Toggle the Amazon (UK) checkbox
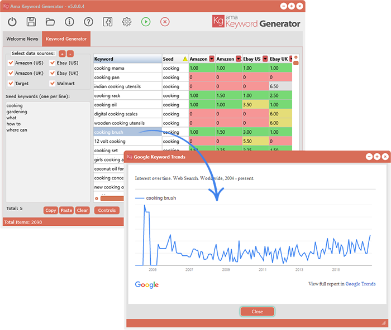391x330 pixels. (11, 73)
